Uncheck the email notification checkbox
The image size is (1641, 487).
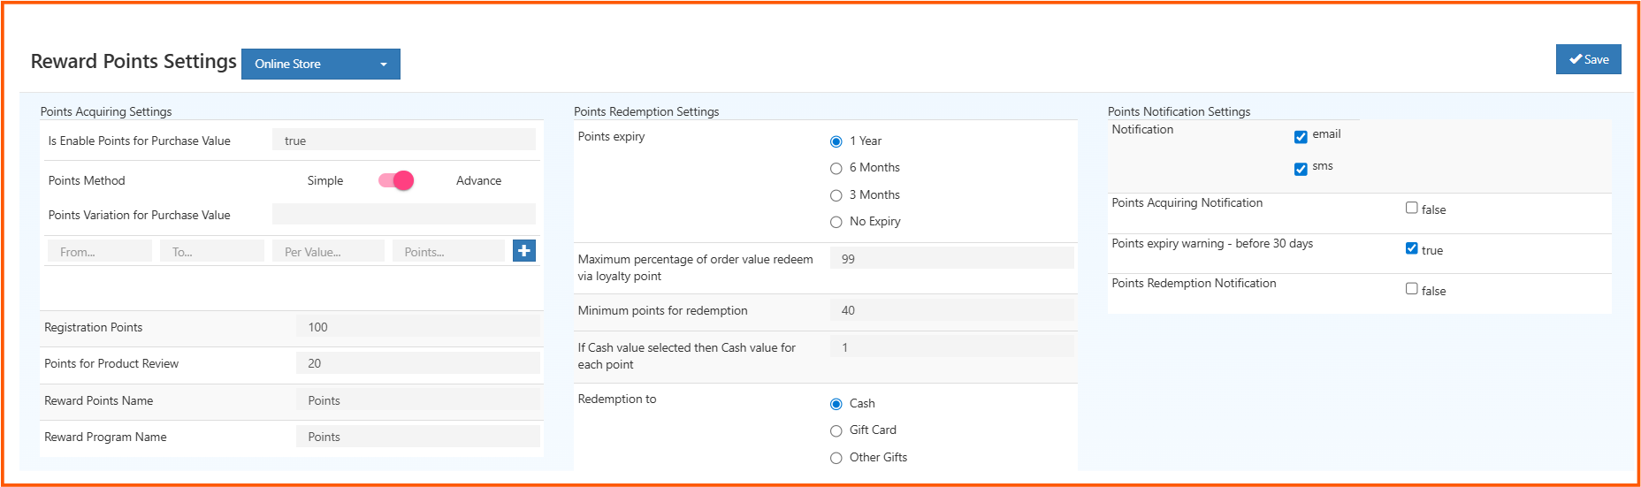pos(1301,136)
